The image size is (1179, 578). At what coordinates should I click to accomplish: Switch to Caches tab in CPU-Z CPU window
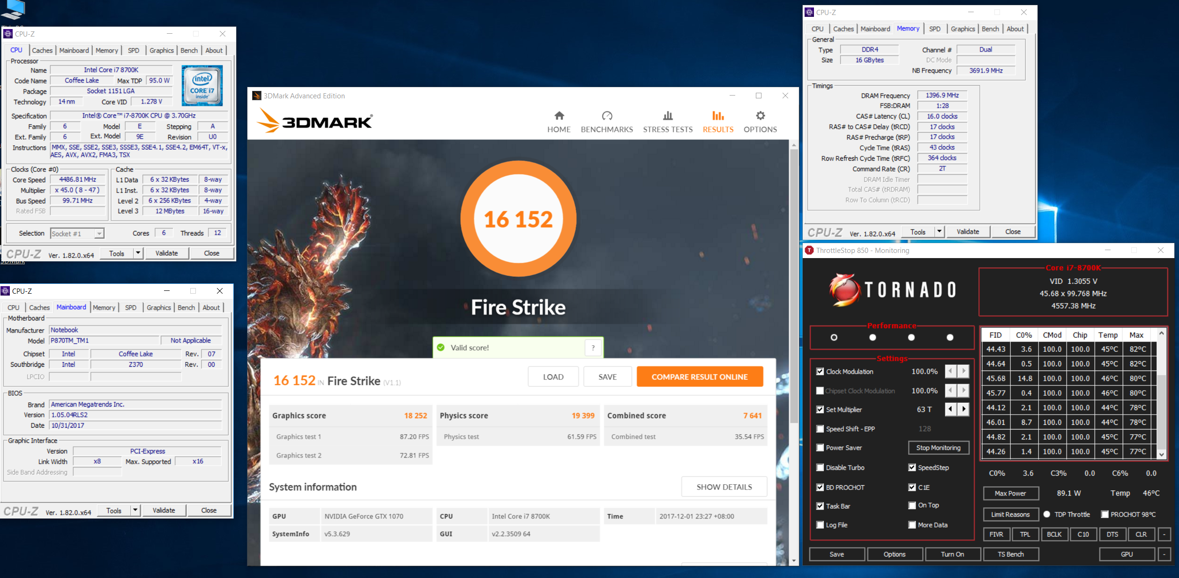pyautogui.click(x=42, y=50)
